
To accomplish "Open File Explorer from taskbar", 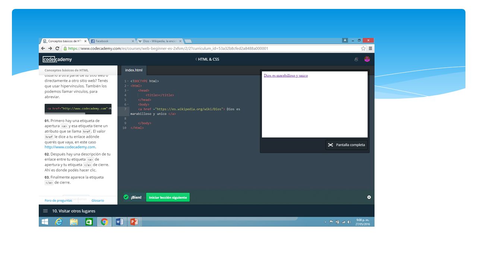I will tap(74, 222).
